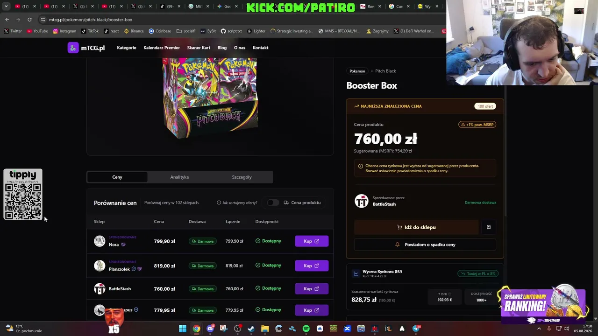Click the 100 ofert badge
598x336 pixels.
click(x=485, y=106)
